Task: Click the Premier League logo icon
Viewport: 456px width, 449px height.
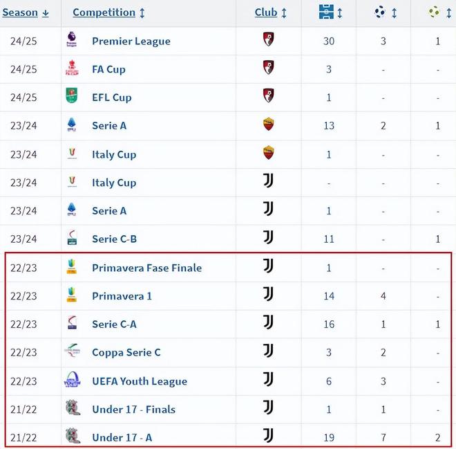Action: 72,41
